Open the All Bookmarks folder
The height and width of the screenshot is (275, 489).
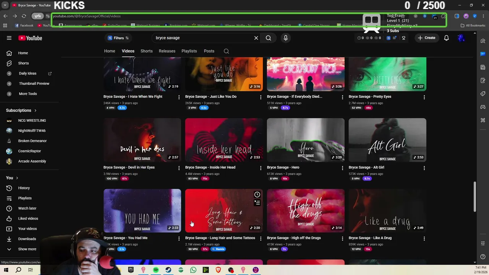click(473, 26)
